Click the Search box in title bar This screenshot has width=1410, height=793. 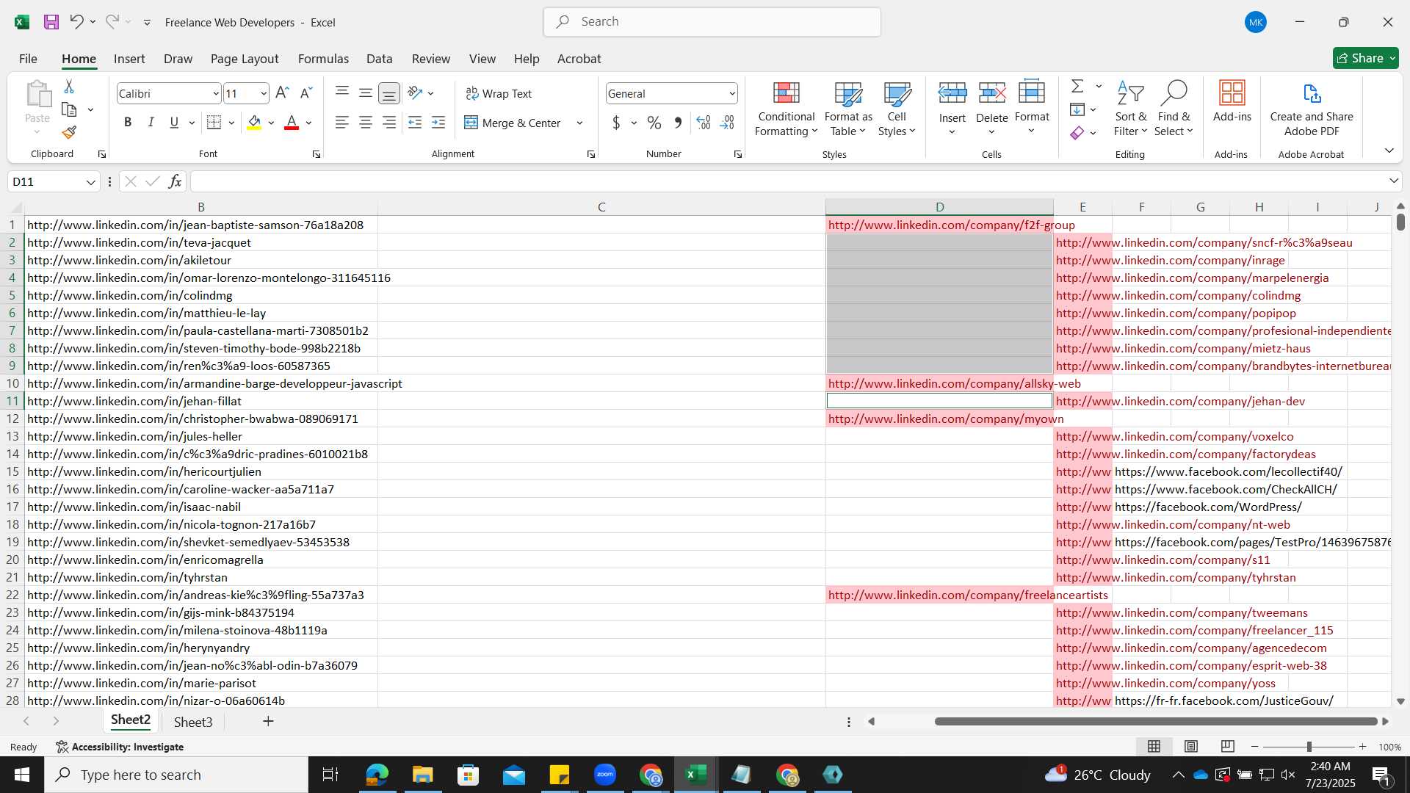[x=712, y=22]
